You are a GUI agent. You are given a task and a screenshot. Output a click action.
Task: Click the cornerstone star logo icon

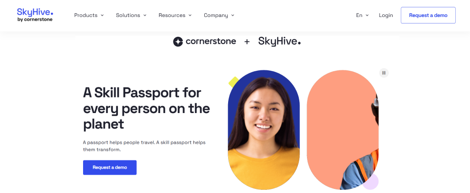pyautogui.click(x=178, y=42)
